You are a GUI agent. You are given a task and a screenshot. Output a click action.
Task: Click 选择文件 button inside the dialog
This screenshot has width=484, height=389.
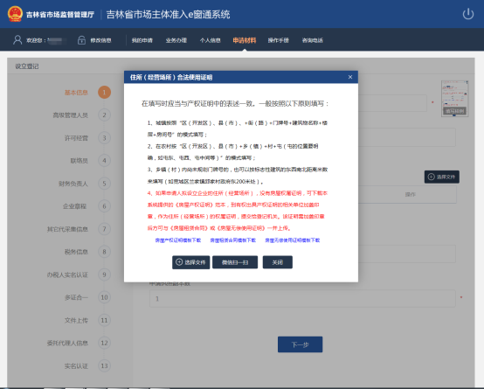coord(190,262)
